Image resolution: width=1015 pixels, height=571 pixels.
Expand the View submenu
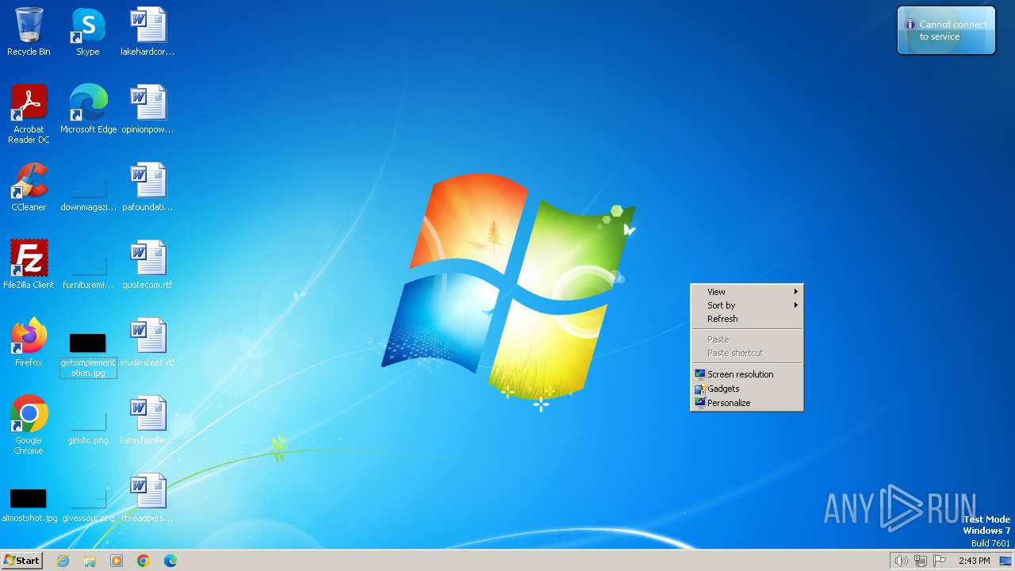747,292
